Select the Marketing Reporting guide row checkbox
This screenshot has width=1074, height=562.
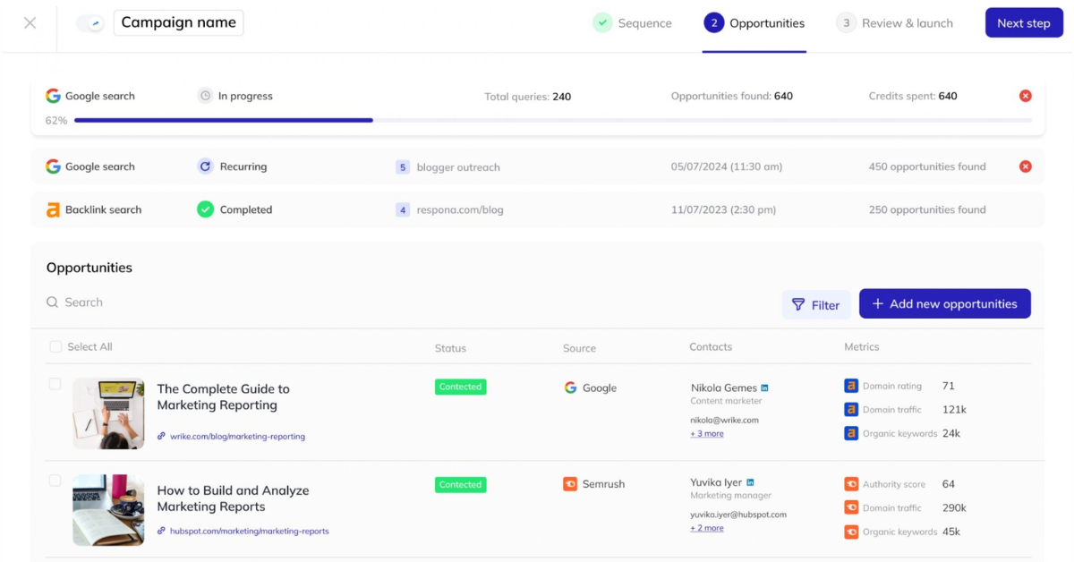pyautogui.click(x=55, y=384)
